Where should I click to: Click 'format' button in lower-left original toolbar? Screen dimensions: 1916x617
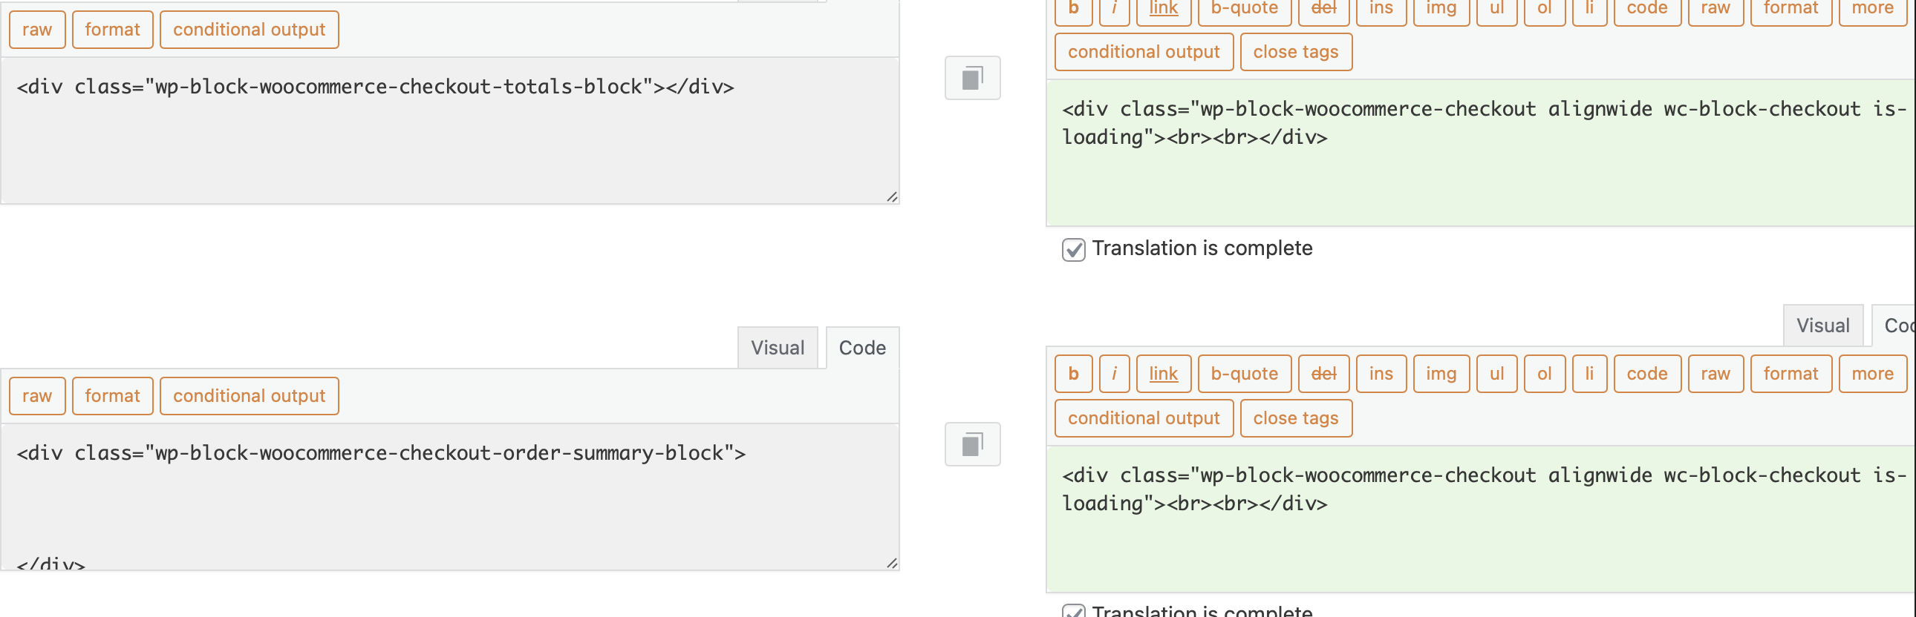[x=112, y=396]
